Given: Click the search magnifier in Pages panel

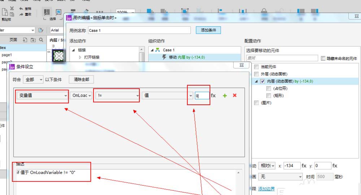Looking at the screenshot, I should click(41, 40).
